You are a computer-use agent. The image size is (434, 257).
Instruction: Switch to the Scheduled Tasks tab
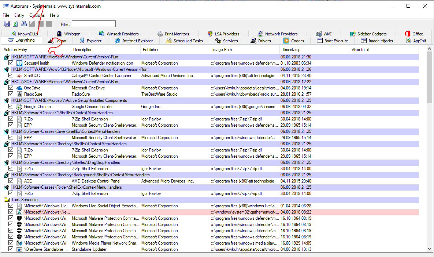coord(184,41)
